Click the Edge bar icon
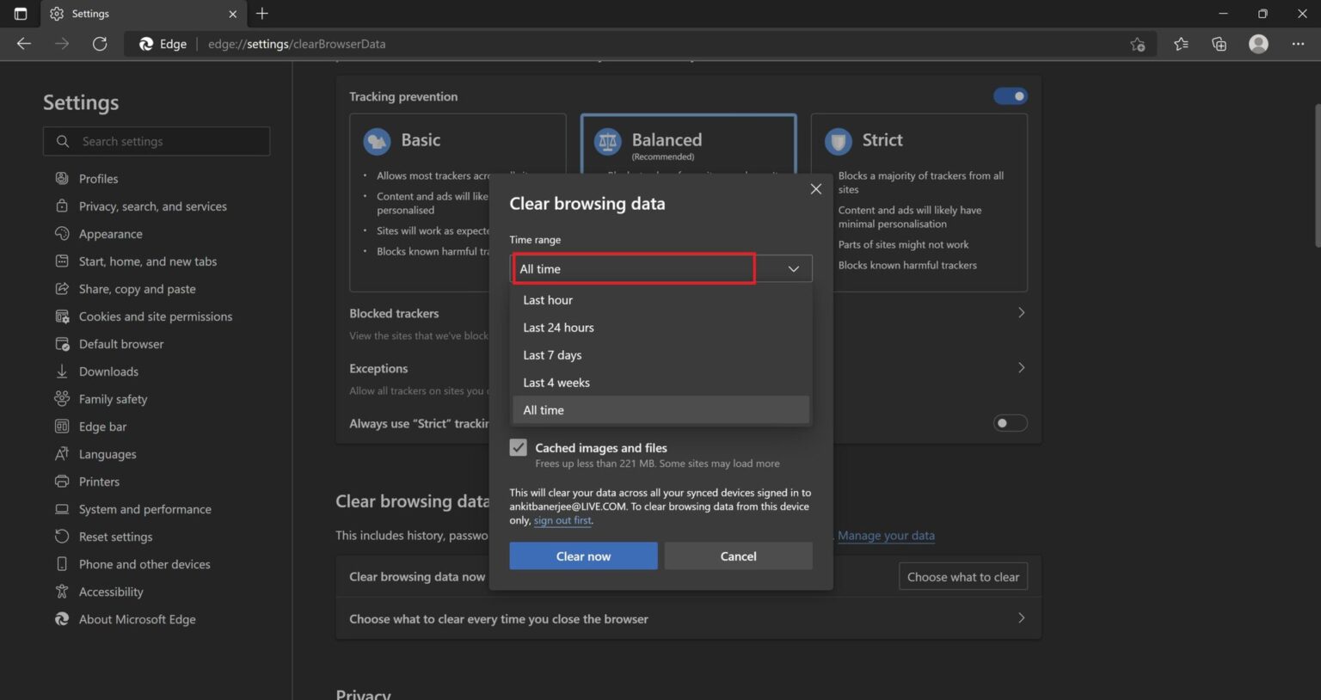 tap(61, 426)
